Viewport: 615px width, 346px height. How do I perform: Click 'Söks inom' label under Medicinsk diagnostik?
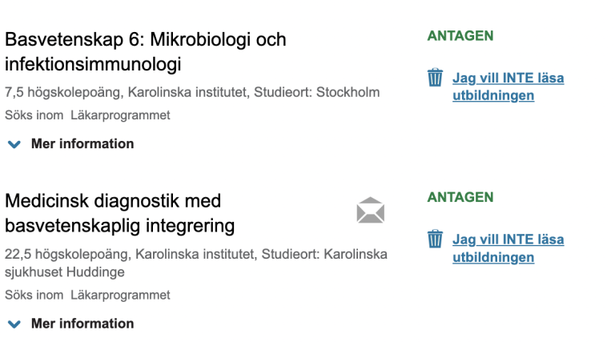34,295
